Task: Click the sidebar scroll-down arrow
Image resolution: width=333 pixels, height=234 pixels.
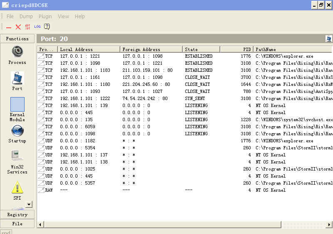Action: (x=29, y=205)
